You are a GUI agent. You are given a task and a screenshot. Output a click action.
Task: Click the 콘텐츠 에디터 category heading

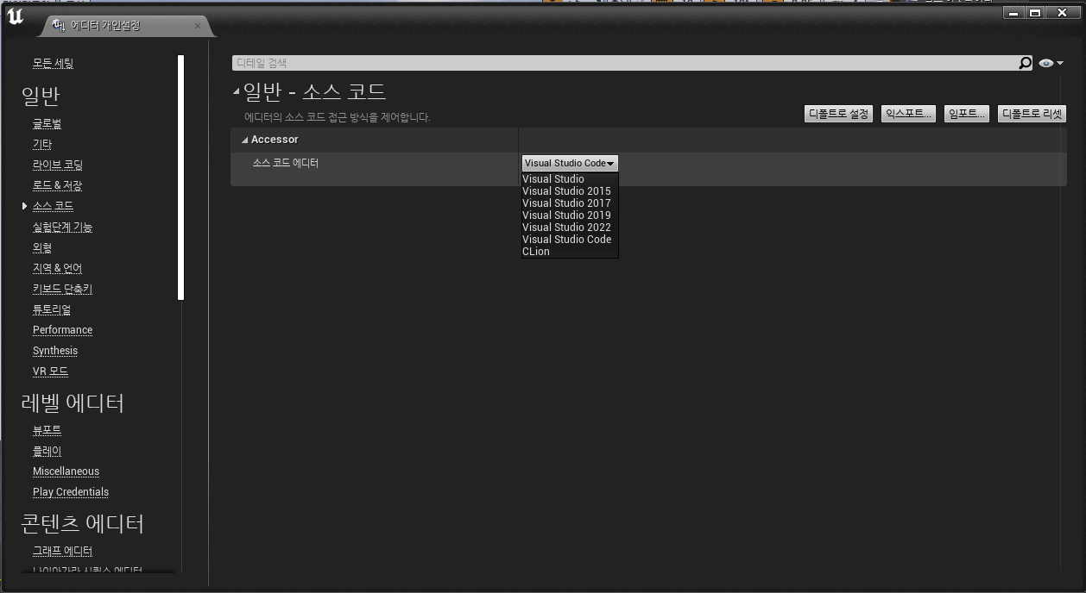coord(83,523)
